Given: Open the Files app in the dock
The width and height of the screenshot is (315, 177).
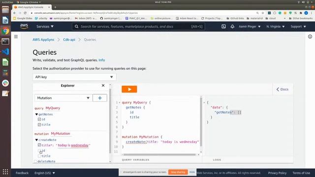Looking at the screenshot, I should [x=5, y=10].
